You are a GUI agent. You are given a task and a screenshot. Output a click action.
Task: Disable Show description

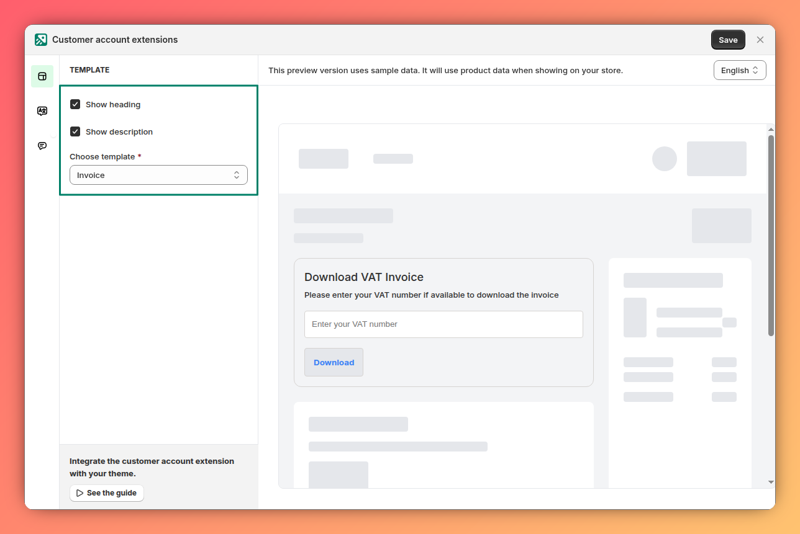coord(75,131)
